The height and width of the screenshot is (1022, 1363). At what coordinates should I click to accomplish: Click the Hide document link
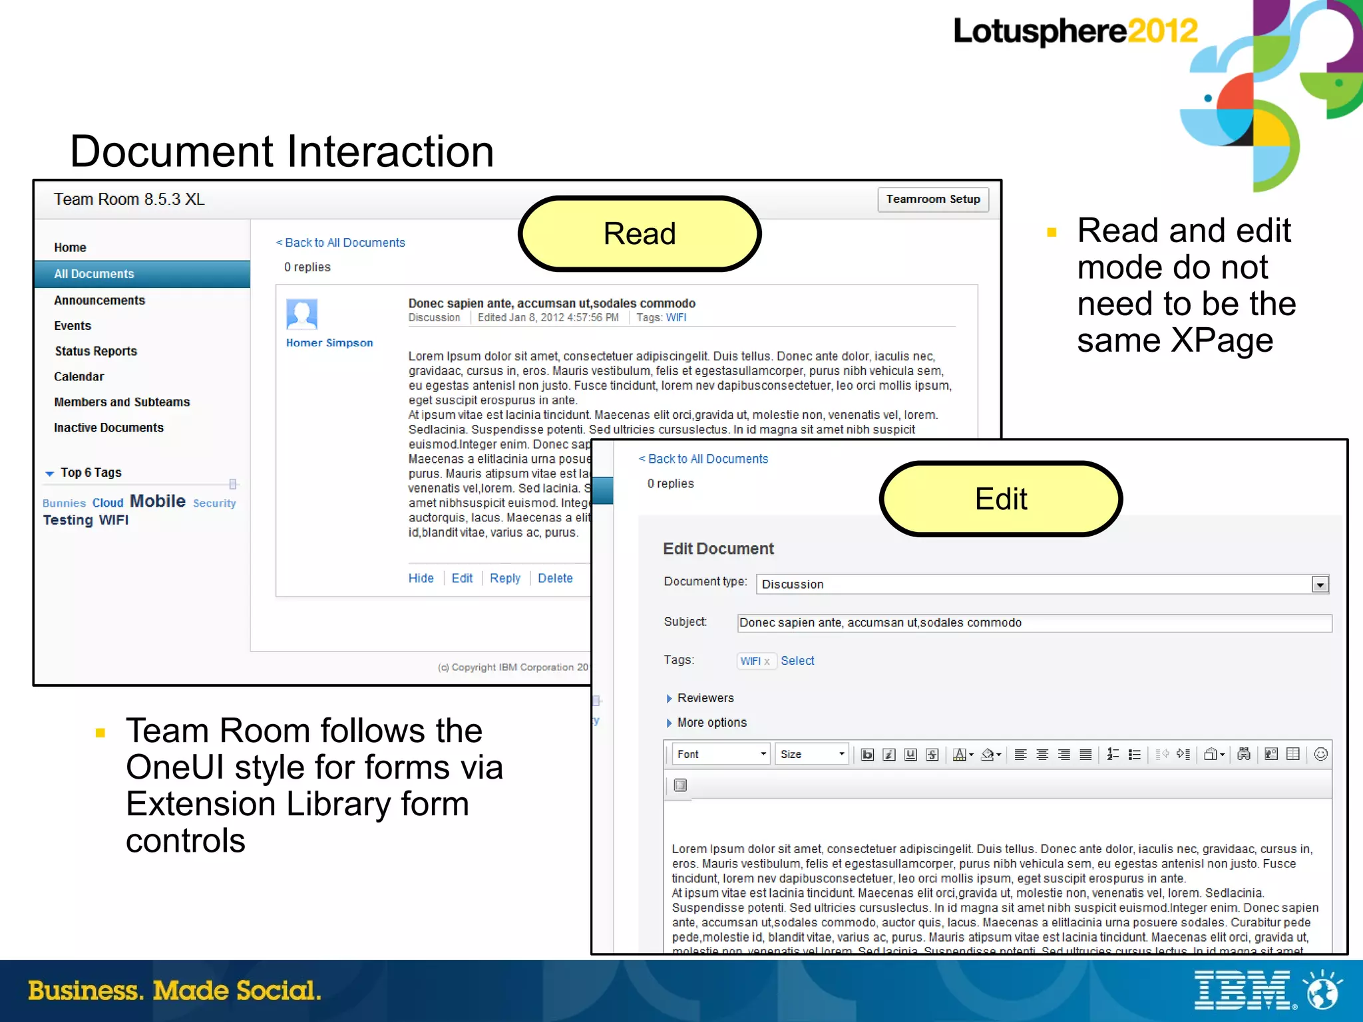[421, 578]
